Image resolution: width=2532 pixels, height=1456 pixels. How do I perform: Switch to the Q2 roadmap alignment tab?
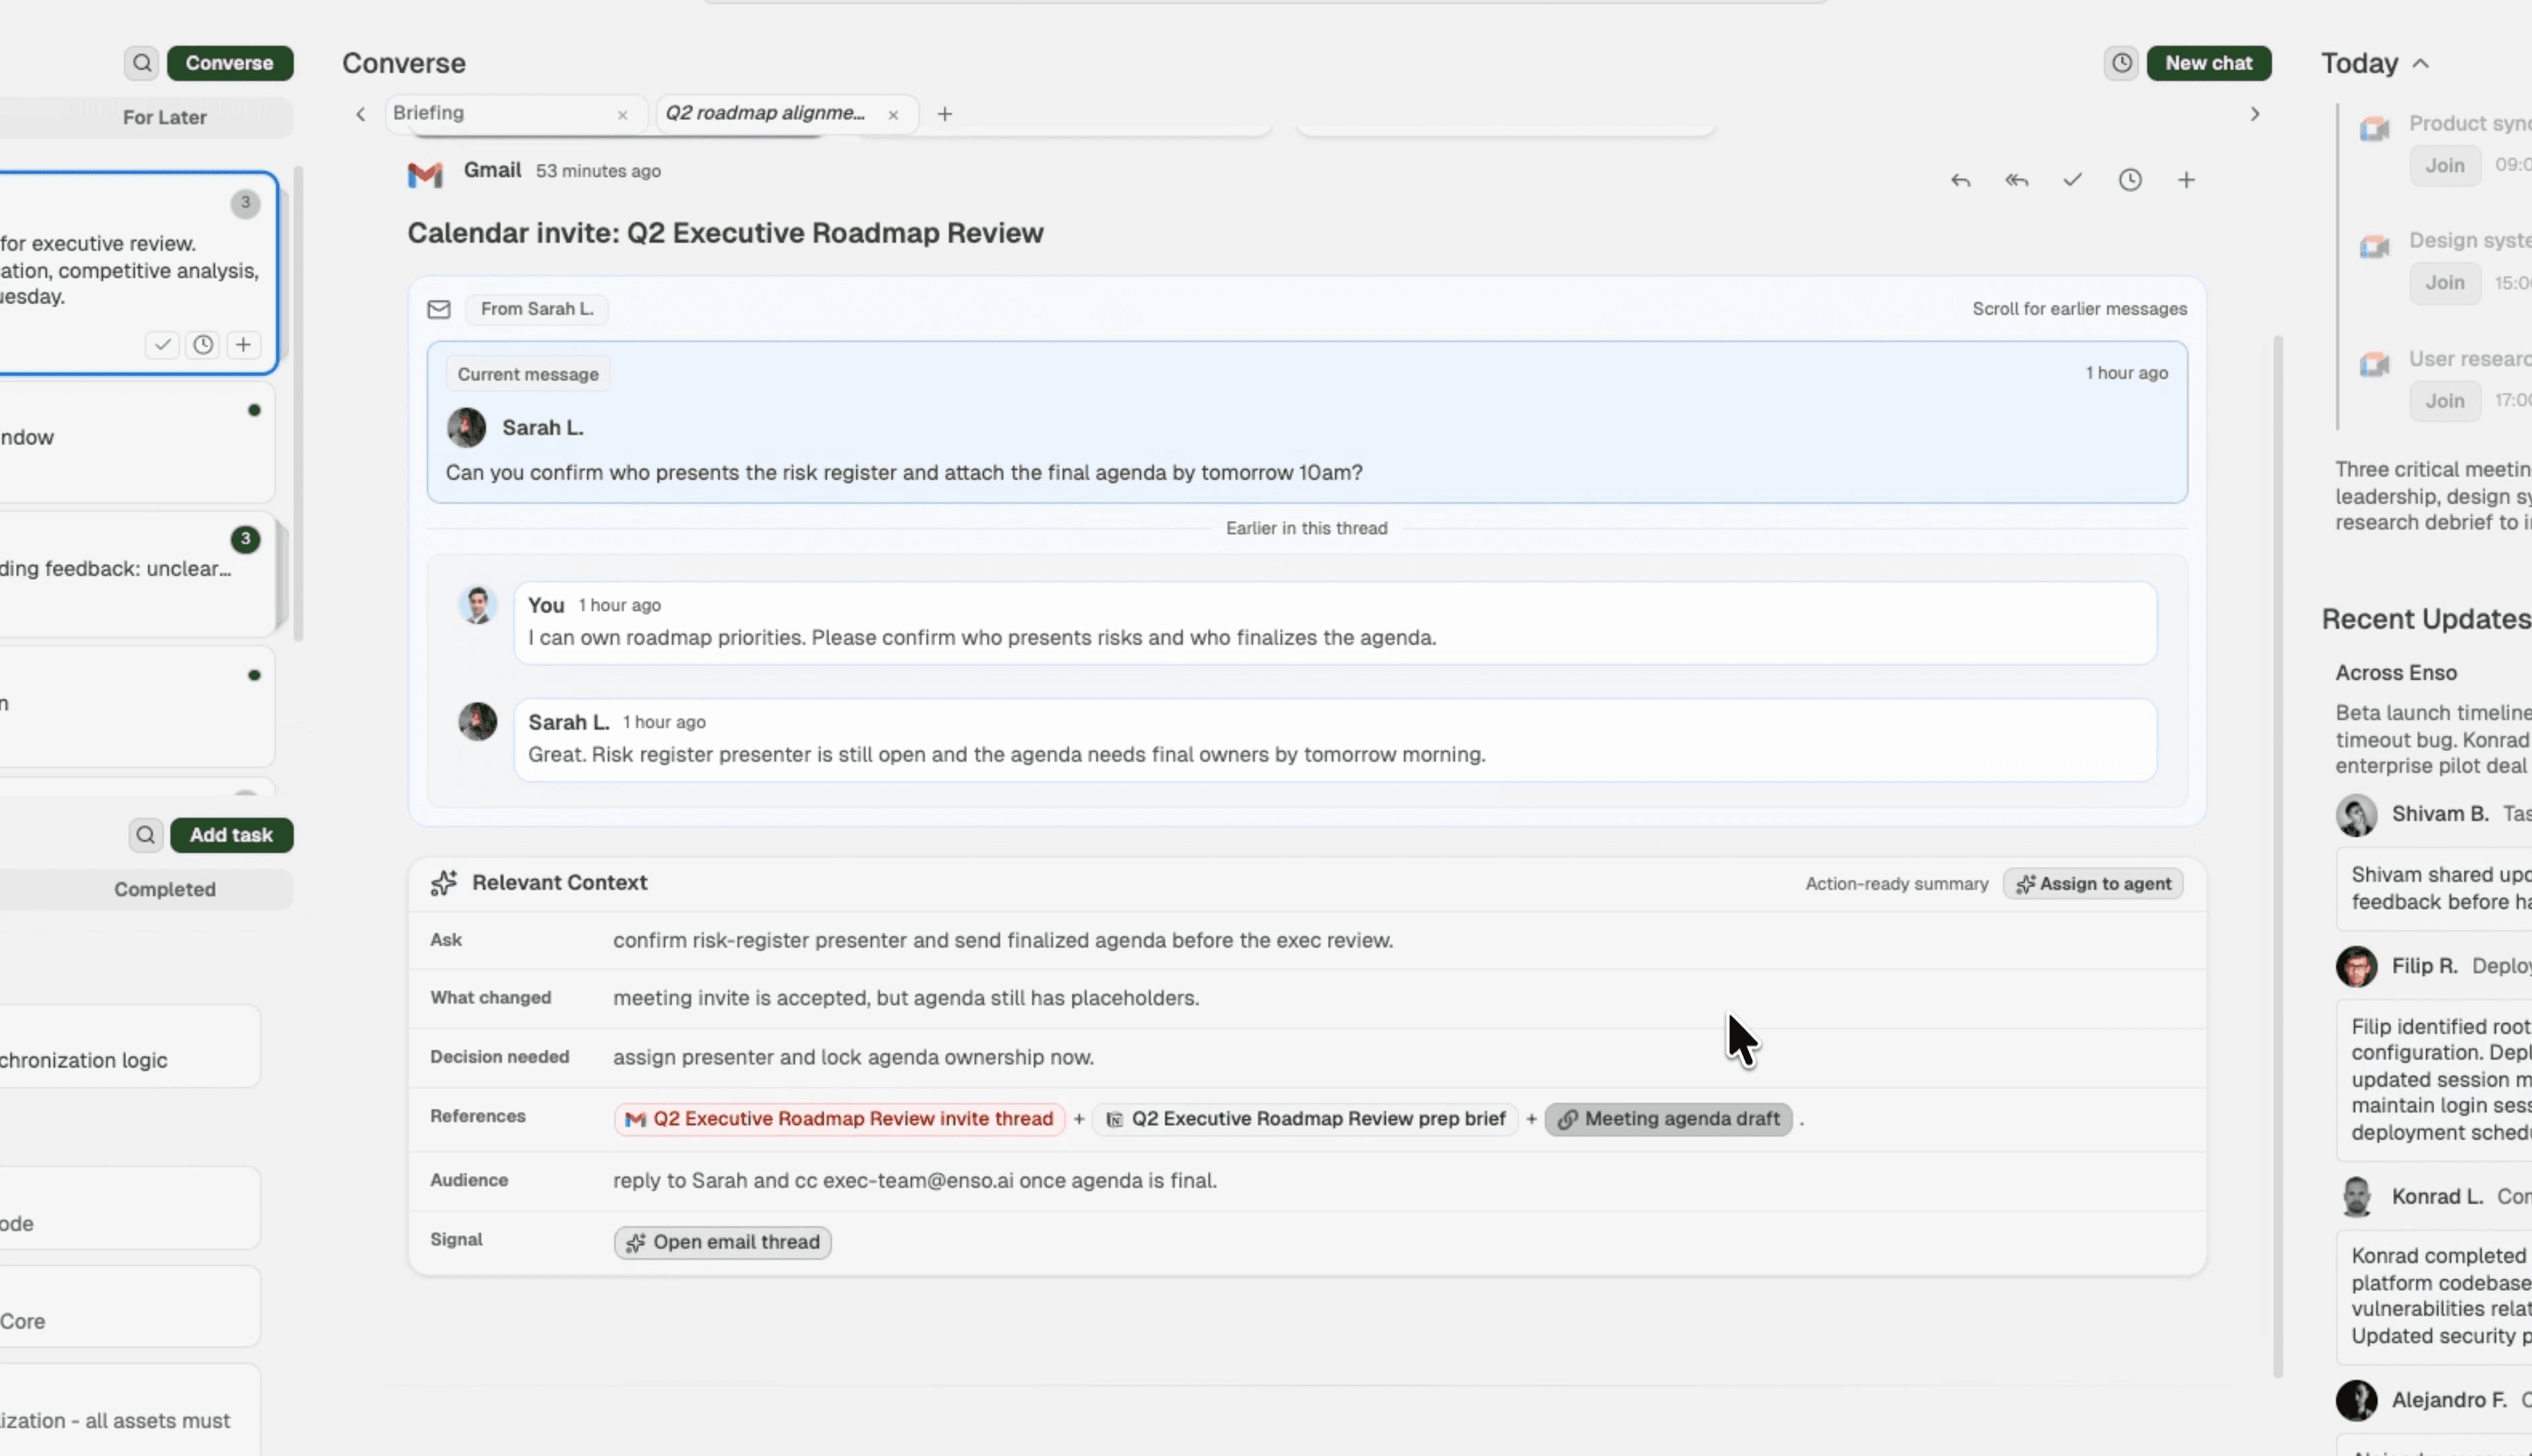(763, 113)
